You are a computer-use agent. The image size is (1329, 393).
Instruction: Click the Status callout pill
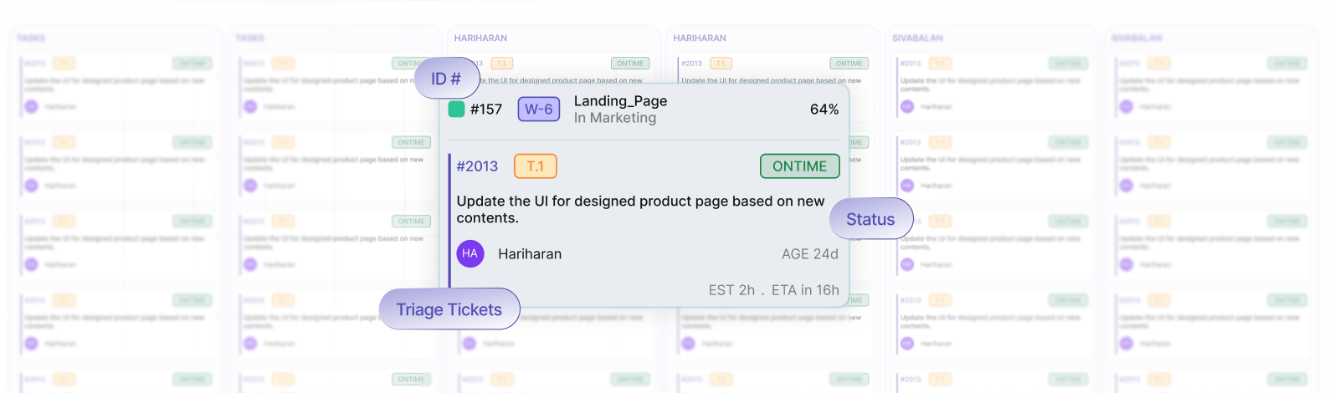[871, 219]
